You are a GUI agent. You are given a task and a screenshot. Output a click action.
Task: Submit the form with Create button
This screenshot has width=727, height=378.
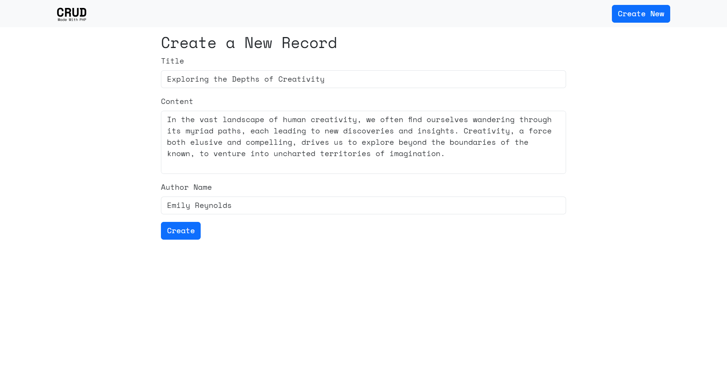tap(181, 231)
